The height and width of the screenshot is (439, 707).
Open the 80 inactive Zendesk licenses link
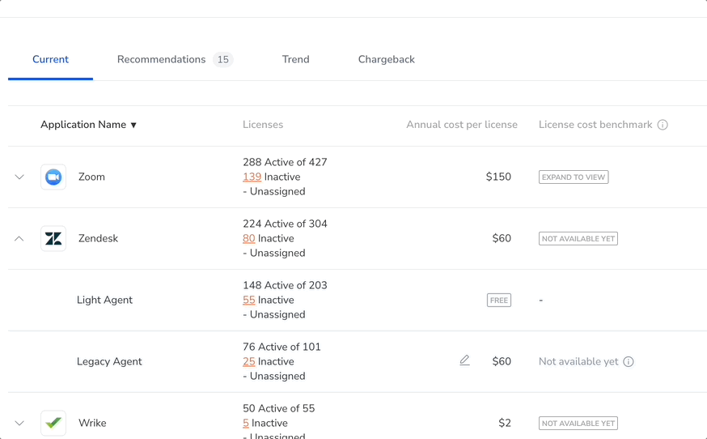pos(249,238)
